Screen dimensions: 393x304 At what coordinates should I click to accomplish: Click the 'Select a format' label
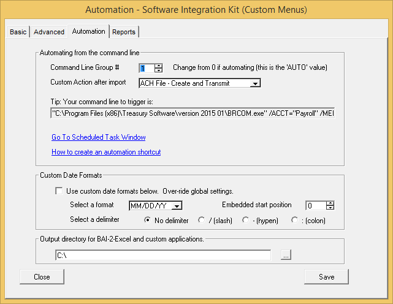pyautogui.click(x=92, y=205)
